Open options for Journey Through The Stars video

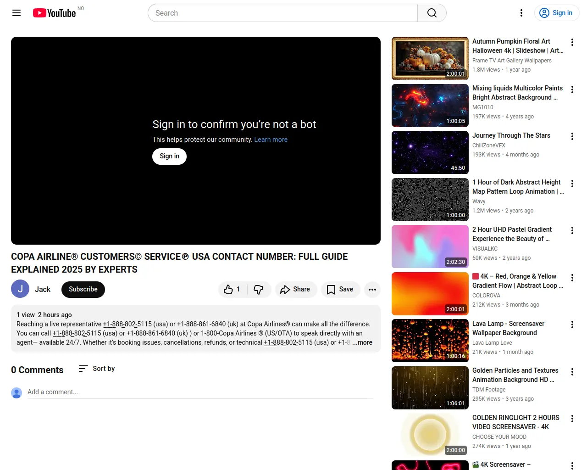[572, 136]
